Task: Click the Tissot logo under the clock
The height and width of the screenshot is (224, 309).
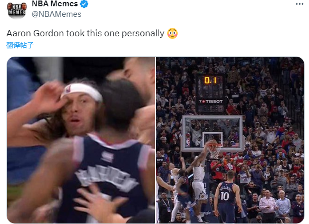Action: tap(211, 101)
